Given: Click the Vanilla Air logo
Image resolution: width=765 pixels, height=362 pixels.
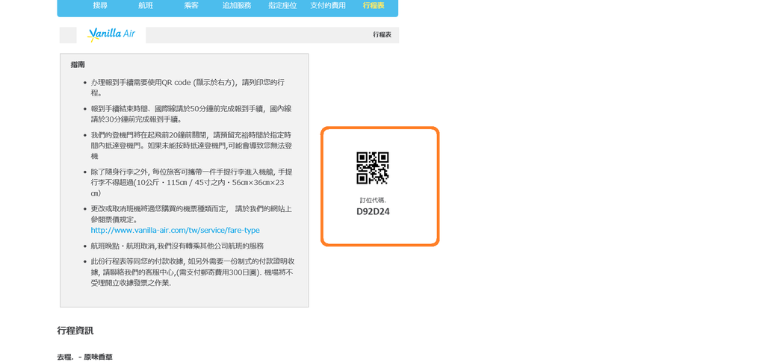Looking at the screenshot, I should coord(111,34).
